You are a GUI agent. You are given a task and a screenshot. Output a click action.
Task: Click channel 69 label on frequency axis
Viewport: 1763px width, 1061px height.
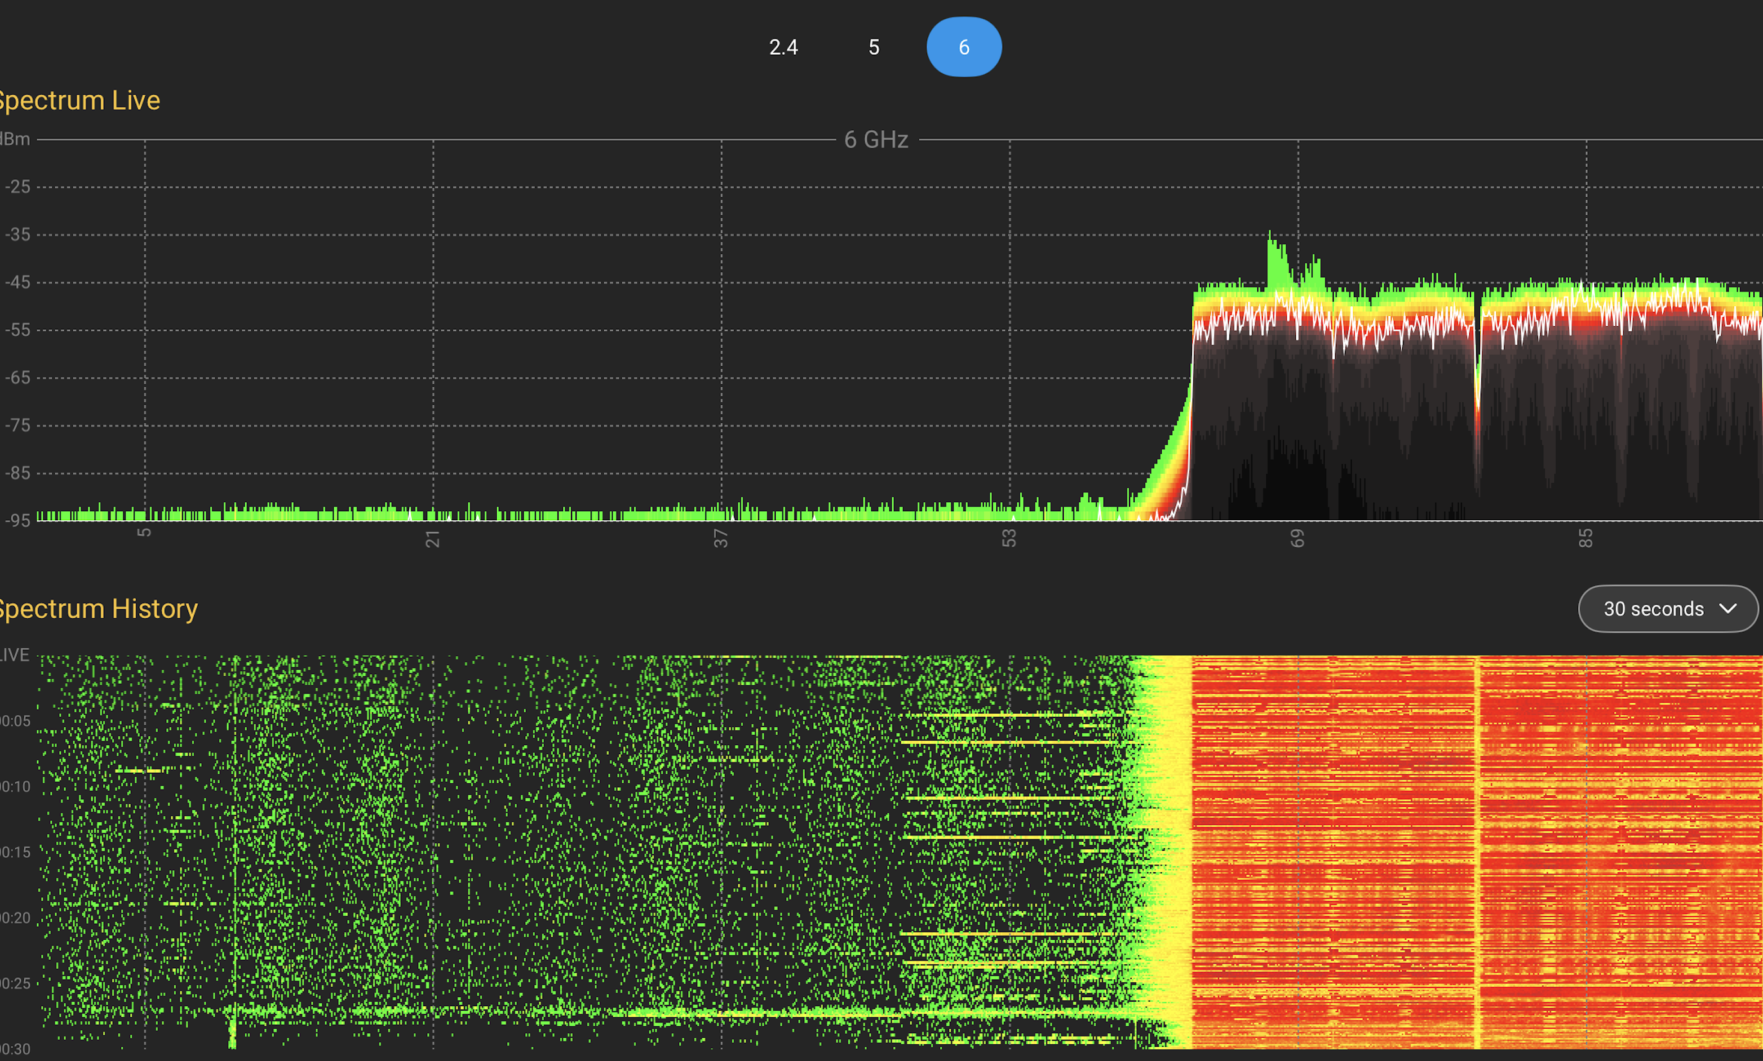[x=1297, y=538]
